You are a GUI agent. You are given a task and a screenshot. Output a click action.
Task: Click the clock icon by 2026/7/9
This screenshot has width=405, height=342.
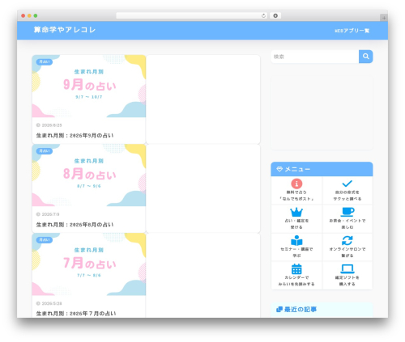(x=38, y=214)
